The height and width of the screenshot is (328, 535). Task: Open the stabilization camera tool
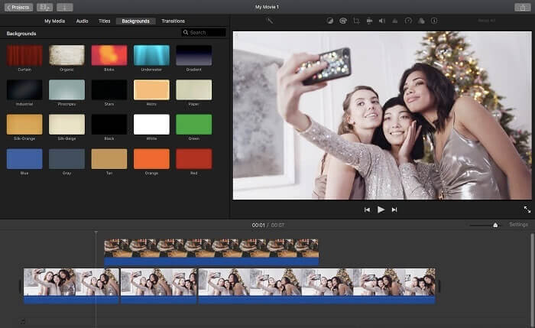coord(369,21)
